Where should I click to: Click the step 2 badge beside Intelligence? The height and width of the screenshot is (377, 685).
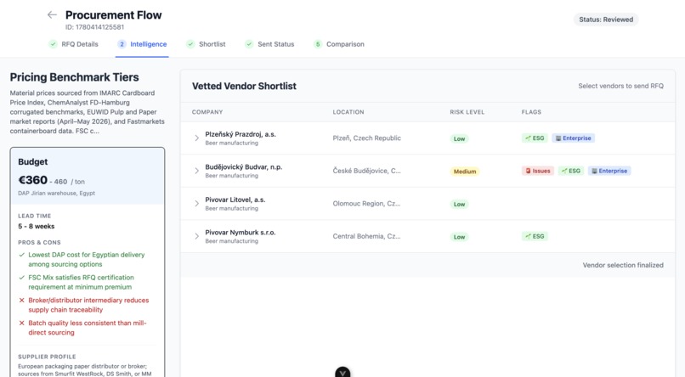point(122,44)
